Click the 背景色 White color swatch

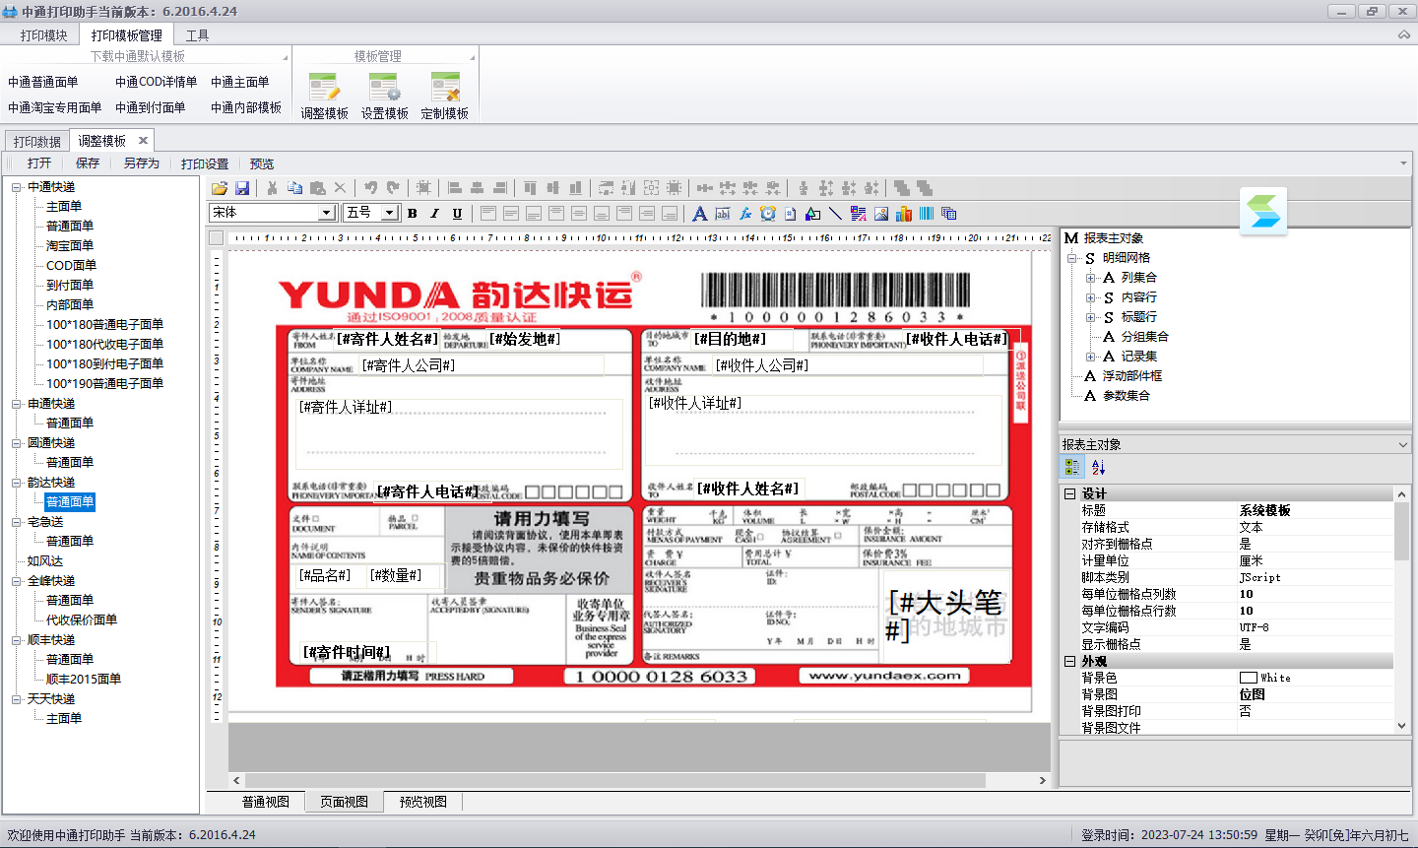1249,678
